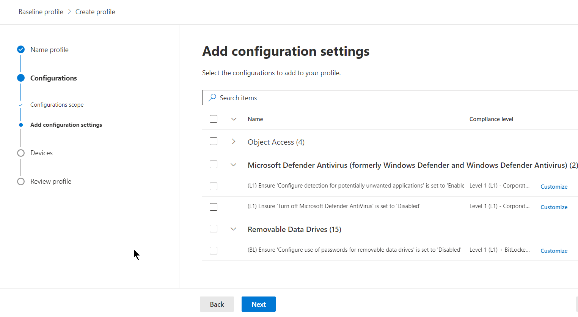Check the select-all checkbox in the table header
The width and height of the screenshot is (578, 317).
pos(213,118)
